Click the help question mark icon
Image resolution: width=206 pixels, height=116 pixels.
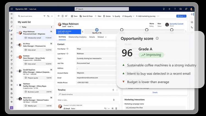click(x=175, y=9)
